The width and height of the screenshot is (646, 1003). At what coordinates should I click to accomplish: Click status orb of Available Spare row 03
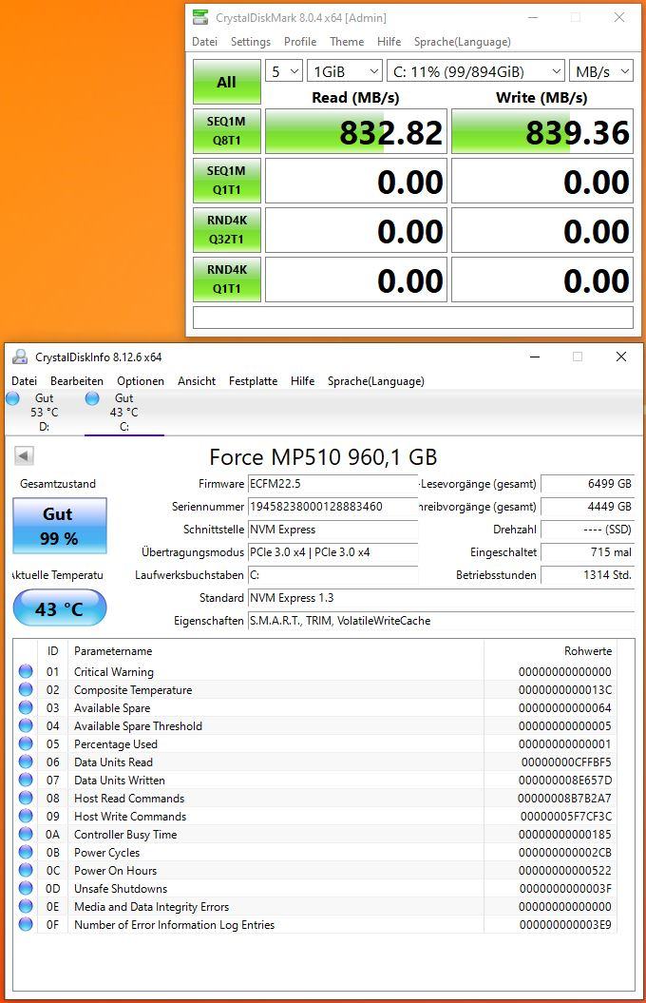pos(26,707)
